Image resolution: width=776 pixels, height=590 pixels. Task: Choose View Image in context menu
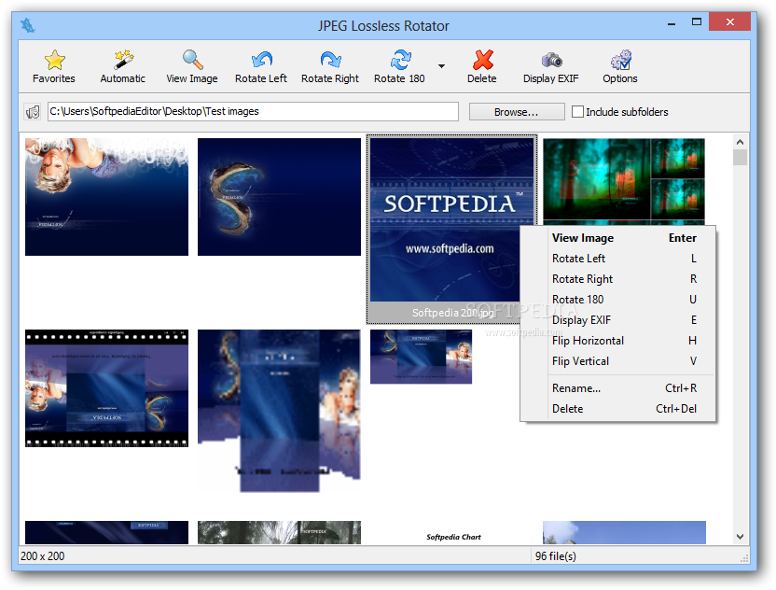coord(617,238)
